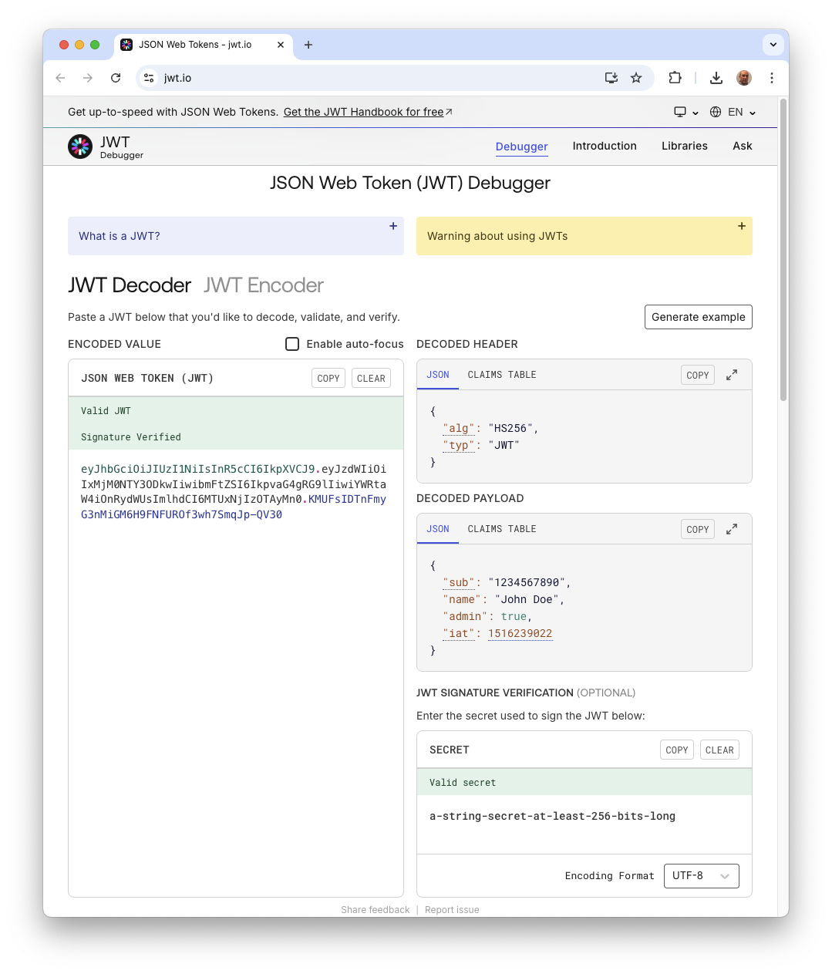832x974 pixels.
Task: Click the "alg" header key
Action: [459, 428]
